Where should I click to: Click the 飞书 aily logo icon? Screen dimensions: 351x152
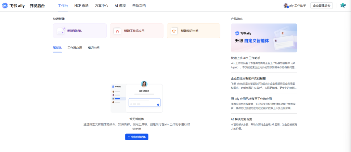[5, 6]
